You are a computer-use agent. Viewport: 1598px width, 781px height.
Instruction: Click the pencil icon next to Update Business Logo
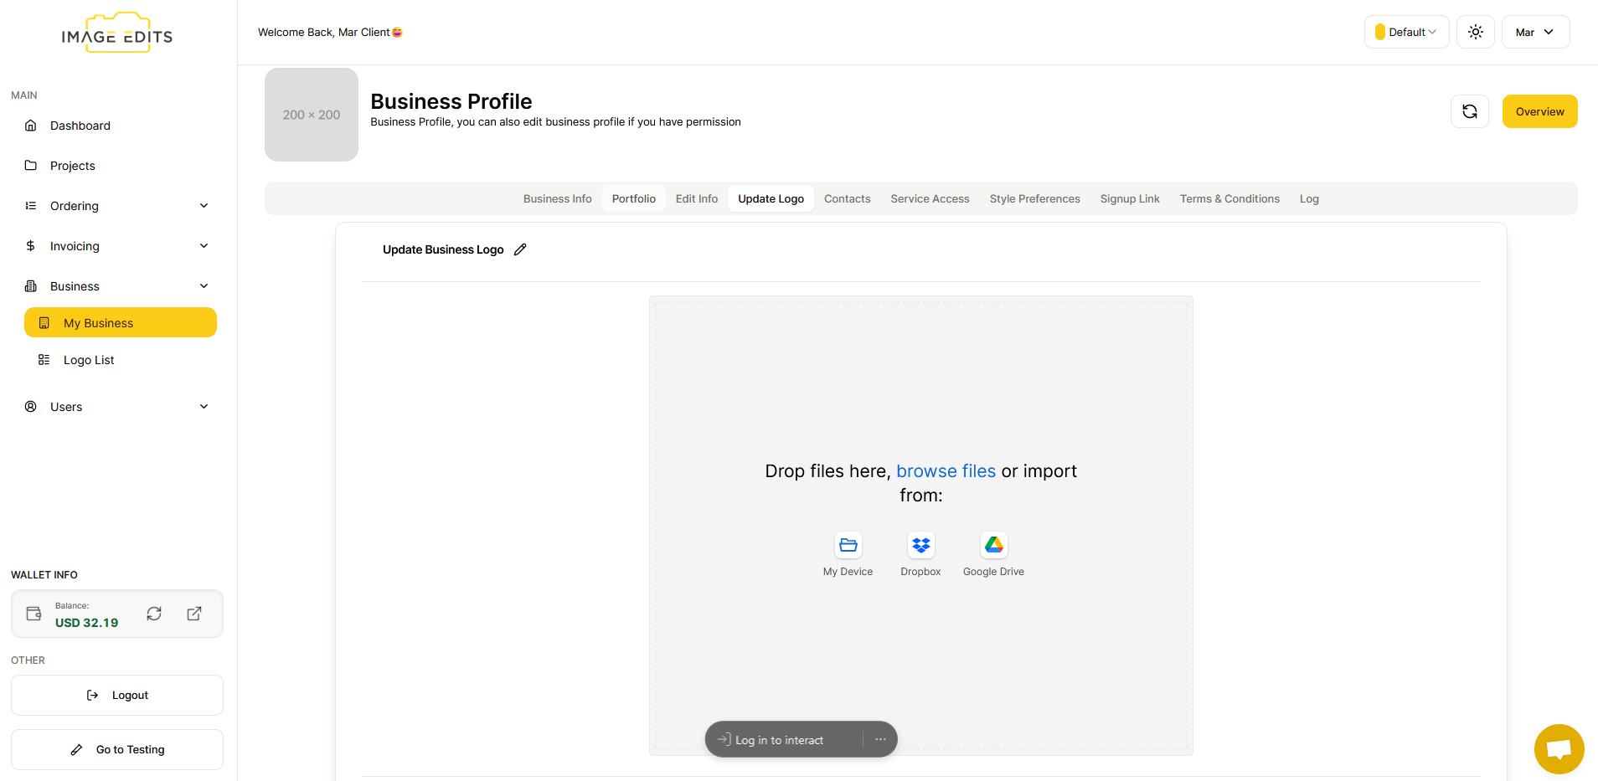click(520, 249)
